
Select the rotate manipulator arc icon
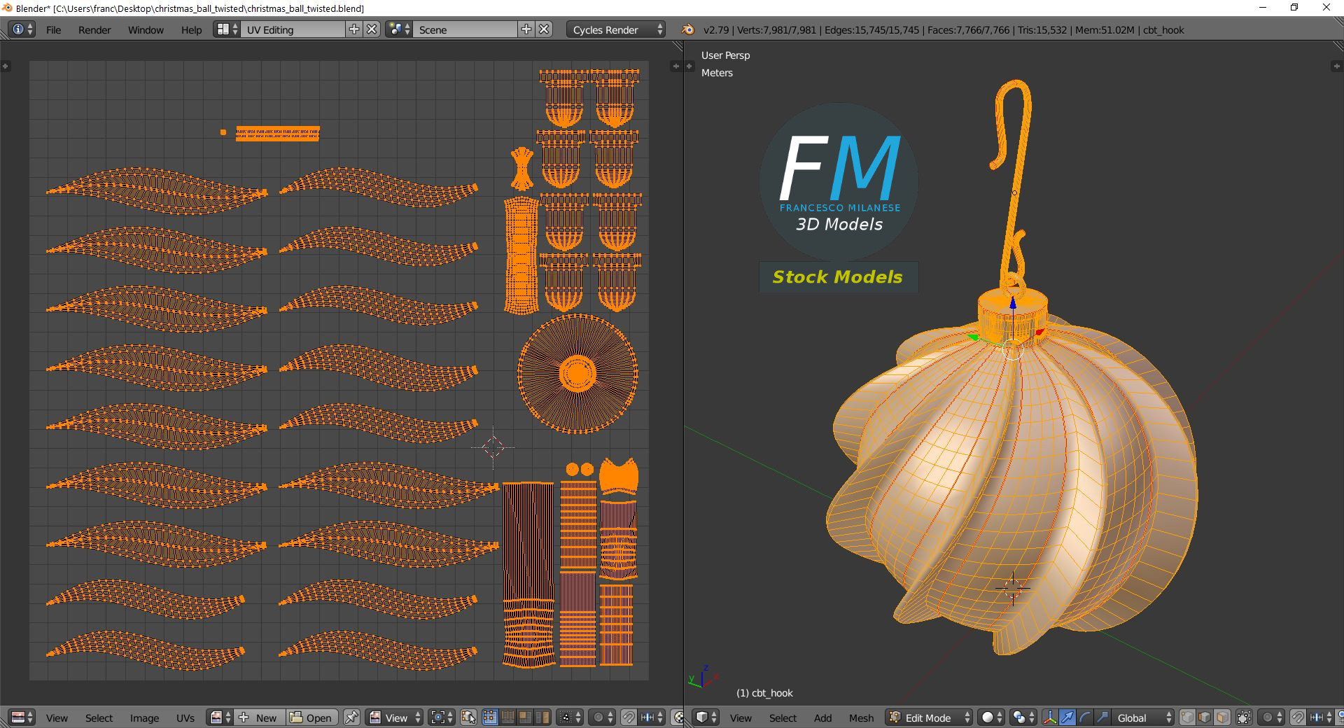coord(1084,717)
